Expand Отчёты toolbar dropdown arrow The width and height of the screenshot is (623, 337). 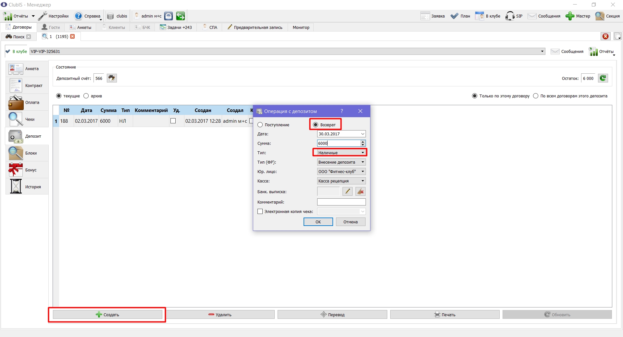[33, 16]
